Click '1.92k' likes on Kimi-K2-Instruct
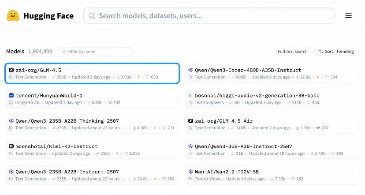365x195 pixels. coord(135,153)
